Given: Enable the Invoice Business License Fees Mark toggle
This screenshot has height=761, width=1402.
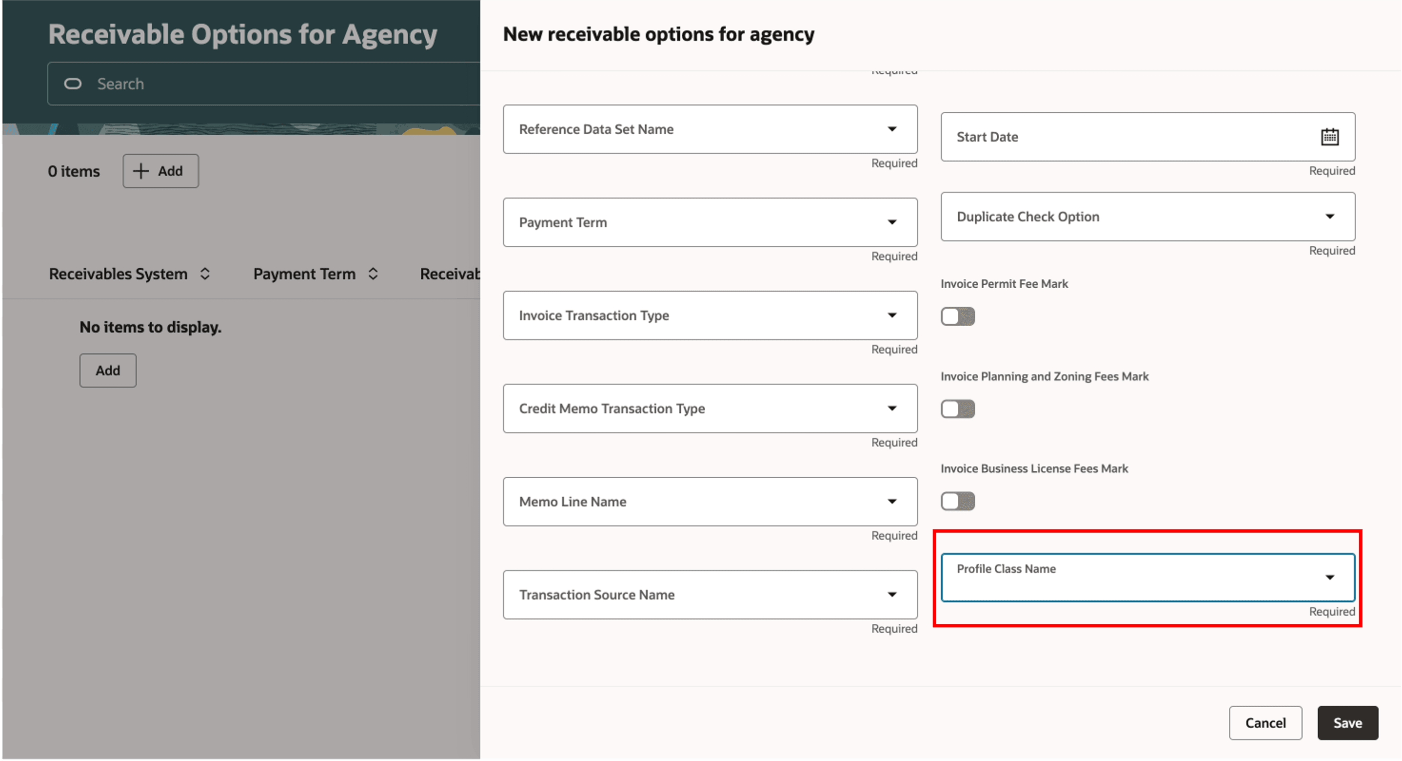Looking at the screenshot, I should point(957,501).
